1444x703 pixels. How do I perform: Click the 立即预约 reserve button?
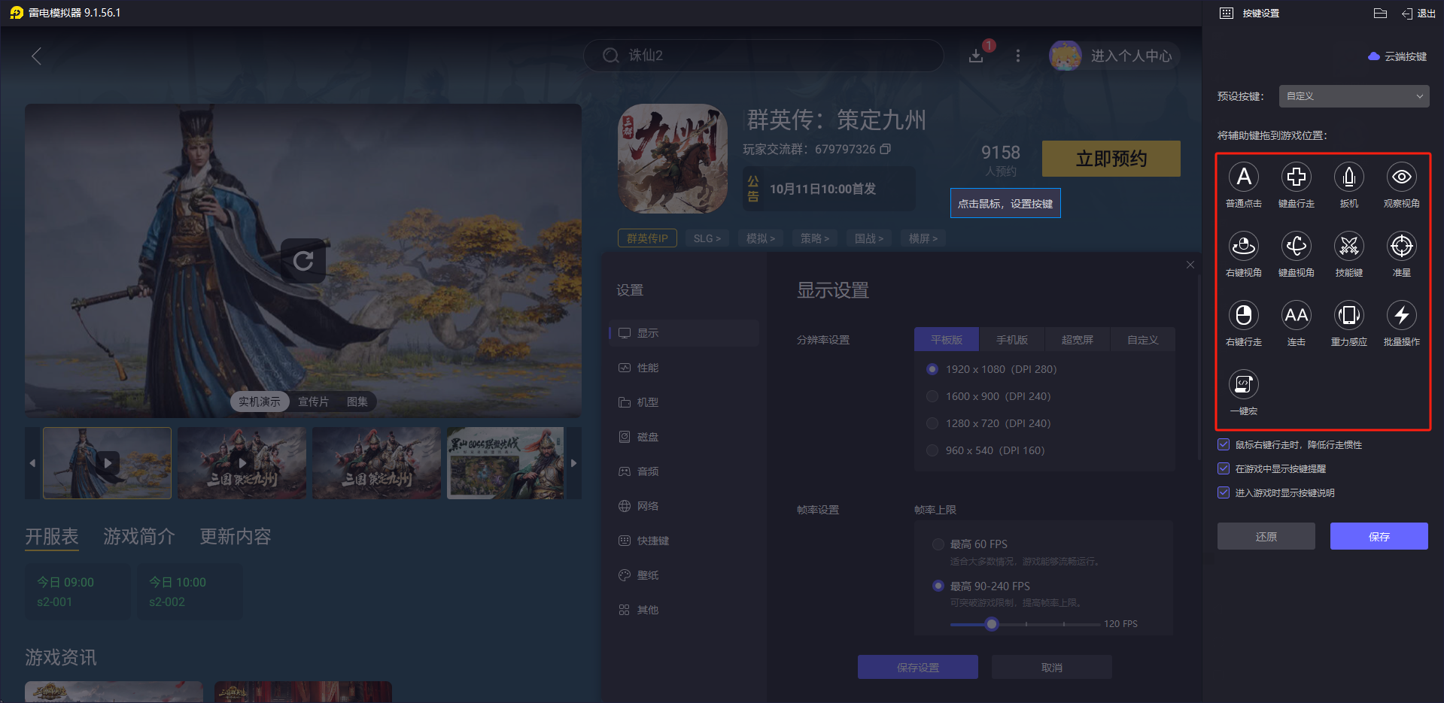(1111, 159)
